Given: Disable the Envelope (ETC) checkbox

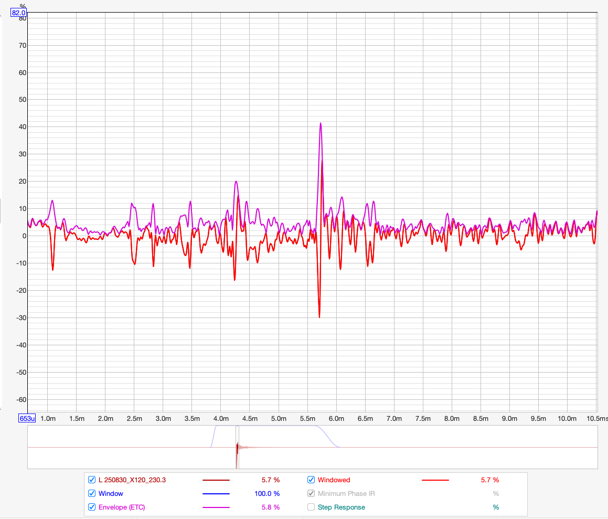Looking at the screenshot, I should pos(92,507).
